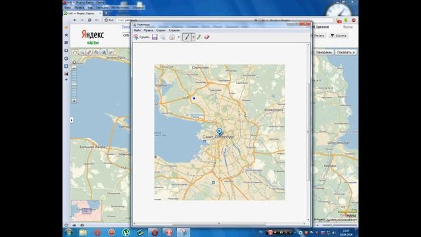Zoom out with map minus button
This screenshot has width=421, height=237.
click(74, 68)
